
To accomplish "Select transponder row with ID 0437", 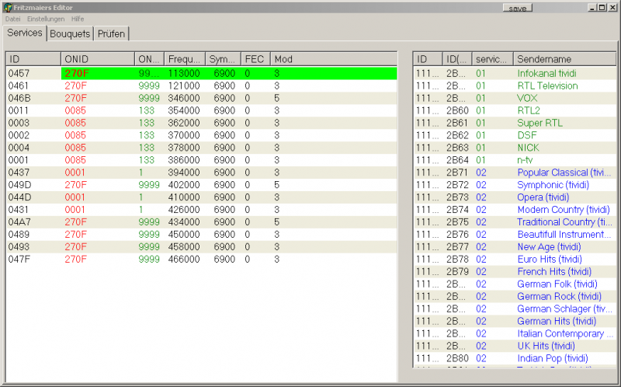I will [x=19, y=173].
